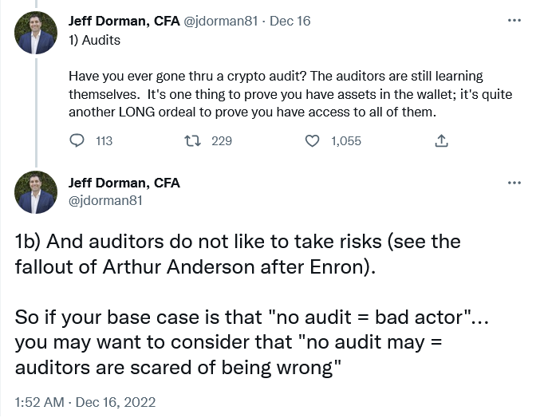The width and height of the screenshot is (540, 418).
Task: Click the reply icon on the first tweet
Action: click(77, 140)
